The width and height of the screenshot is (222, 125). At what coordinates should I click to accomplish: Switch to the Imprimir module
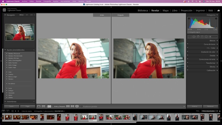pyautogui.click(x=200, y=10)
